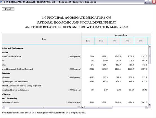Viewport: 156px width, 118px height.
Task: Click right arrow of Item pane scrollbar
Action: point(80,107)
